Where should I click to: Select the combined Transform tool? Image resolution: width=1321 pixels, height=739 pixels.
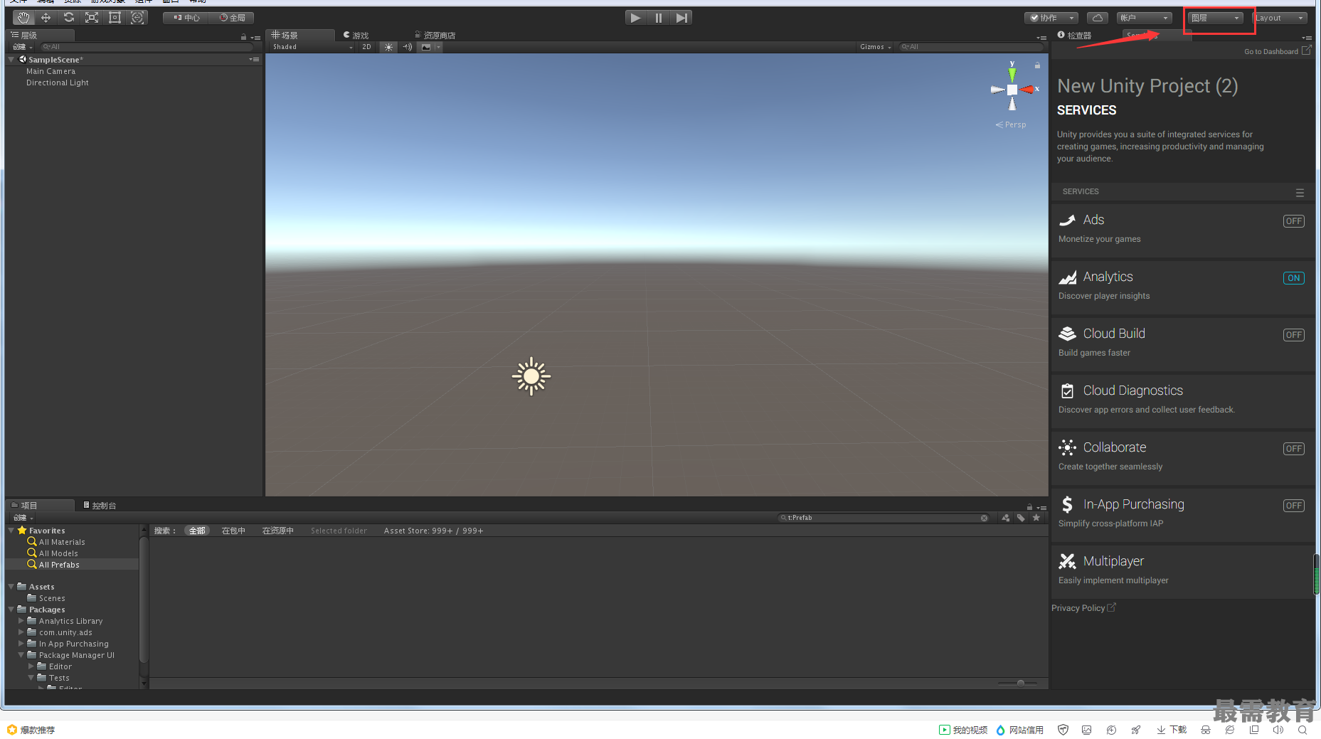137,18
